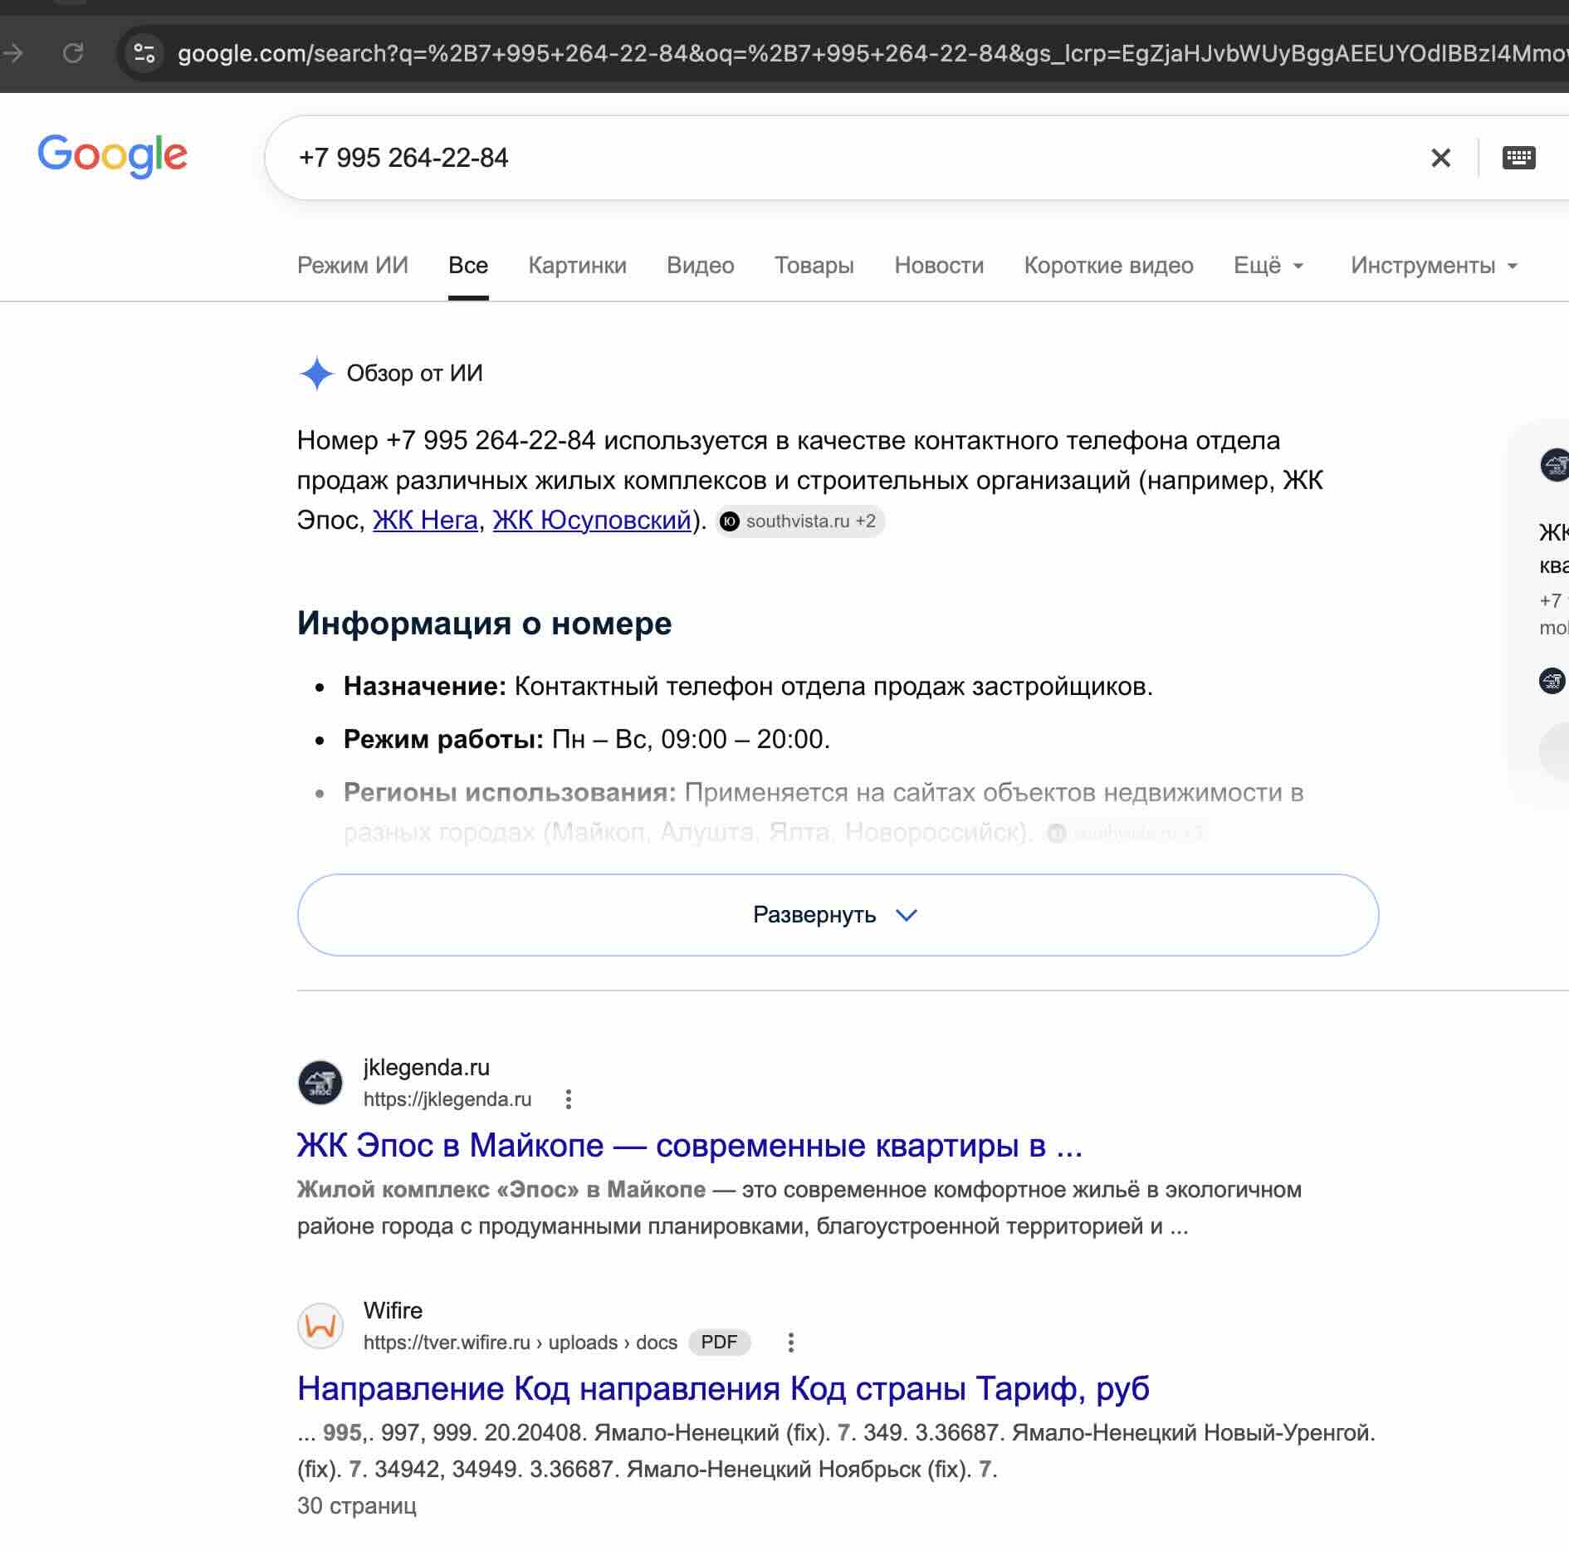Go forward in browser history
This screenshot has height=1551, width=1569.
coord(13,54)
